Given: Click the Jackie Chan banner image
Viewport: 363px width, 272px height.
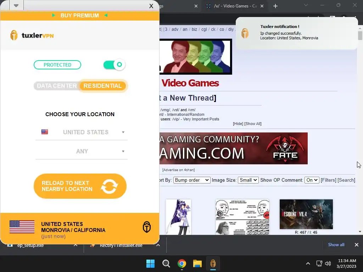Looking at the screenshot, I should (x=196, y=57).
